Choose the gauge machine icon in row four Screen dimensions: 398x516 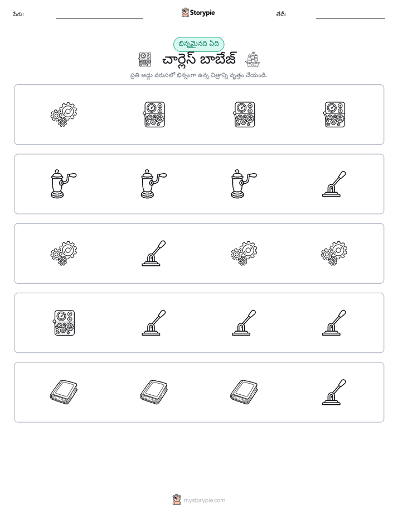coord(64,323)
